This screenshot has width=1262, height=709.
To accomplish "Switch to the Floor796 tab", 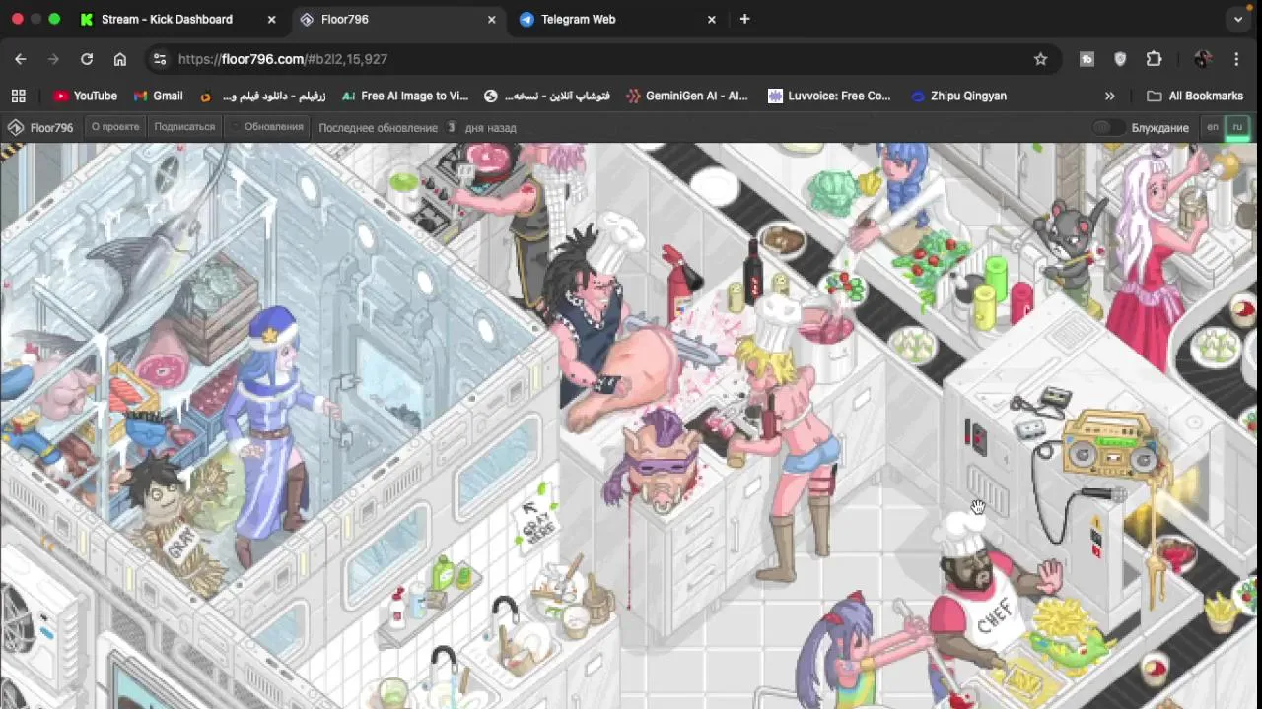I will pos(400,19).
